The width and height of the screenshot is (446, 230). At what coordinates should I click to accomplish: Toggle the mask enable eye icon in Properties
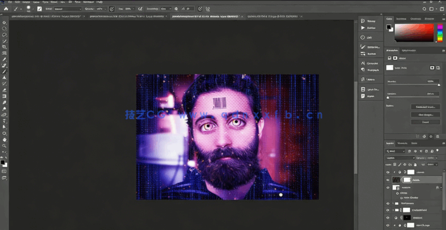point(431,137)
